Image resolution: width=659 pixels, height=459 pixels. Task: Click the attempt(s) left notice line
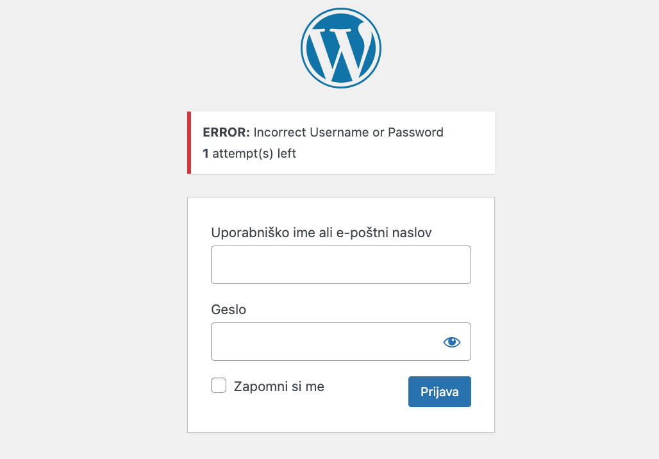pos(249,153)
